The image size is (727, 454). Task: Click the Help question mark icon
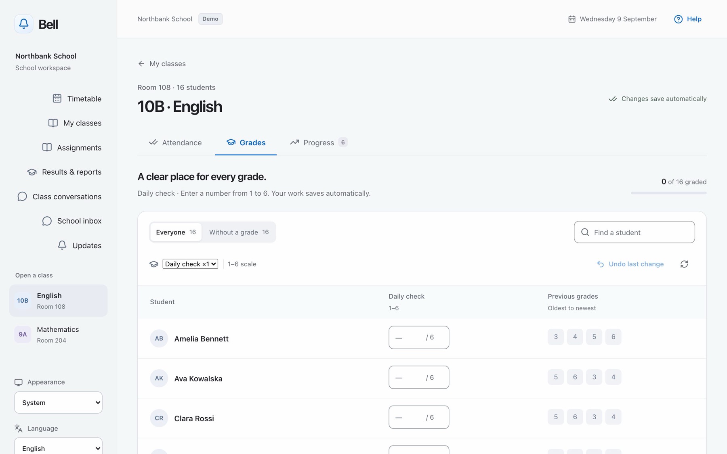[x=679, y=19]
